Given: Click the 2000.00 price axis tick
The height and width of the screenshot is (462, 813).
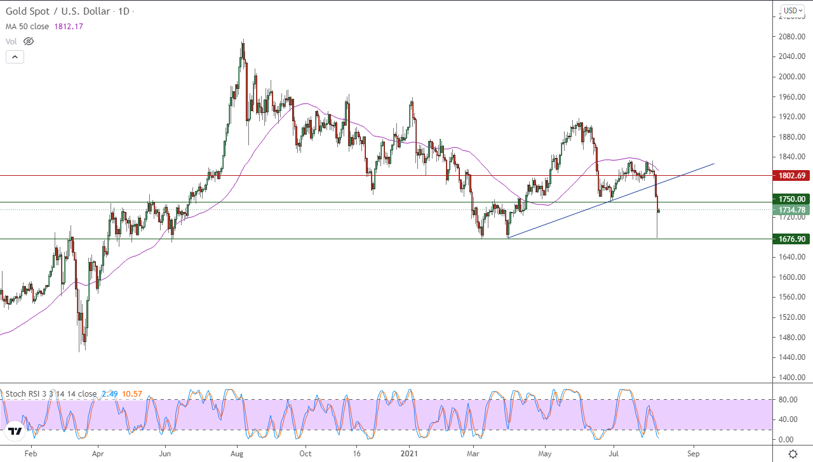Looking at the screenshot, I should pyautogui.click(x=792, y=77).
